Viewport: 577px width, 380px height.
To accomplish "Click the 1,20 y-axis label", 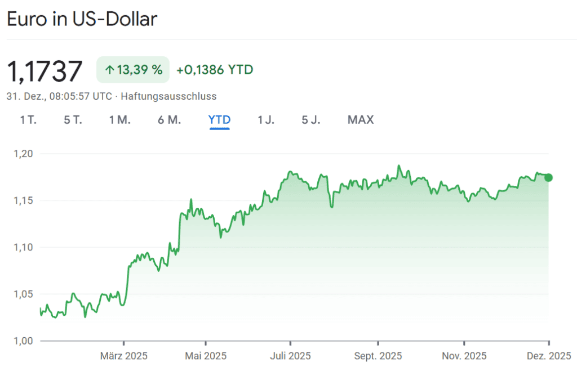I will click(x=24, y=154).
